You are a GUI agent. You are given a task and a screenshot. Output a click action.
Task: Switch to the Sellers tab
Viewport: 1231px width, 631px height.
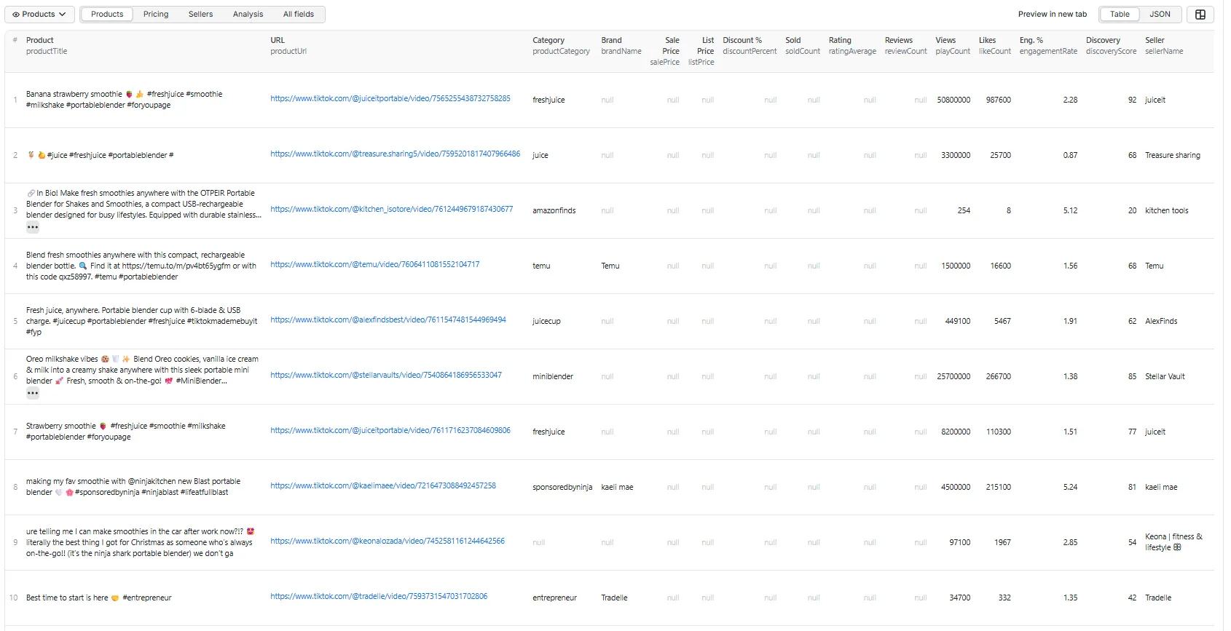point(200,14)
